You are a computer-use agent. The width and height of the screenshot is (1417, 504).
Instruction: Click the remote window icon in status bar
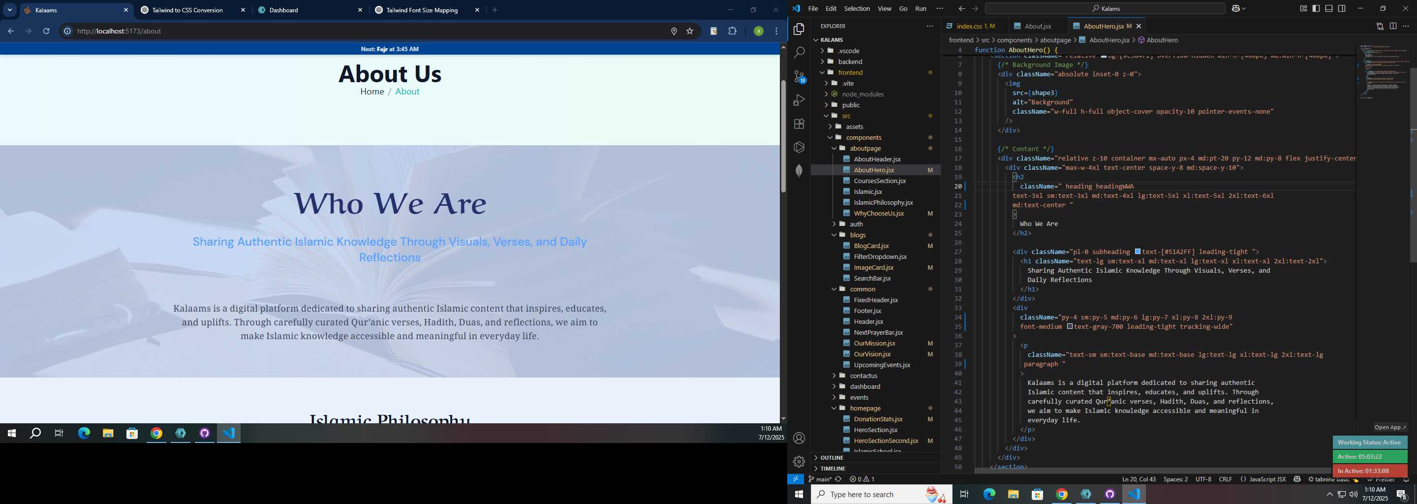(x=796, y=479)
